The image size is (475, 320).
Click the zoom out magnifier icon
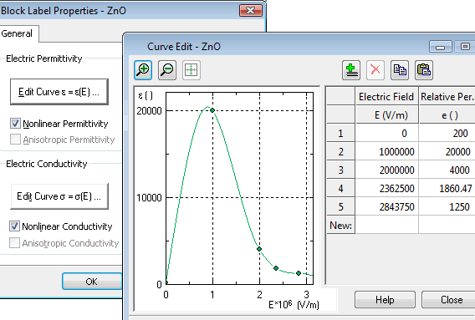[x=167, y=70]
